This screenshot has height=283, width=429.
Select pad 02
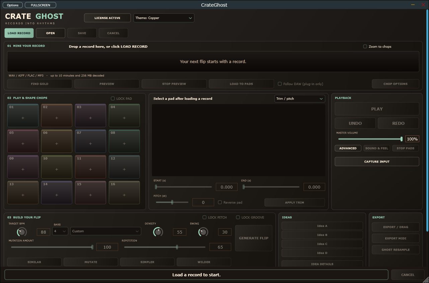click(57, 115)
